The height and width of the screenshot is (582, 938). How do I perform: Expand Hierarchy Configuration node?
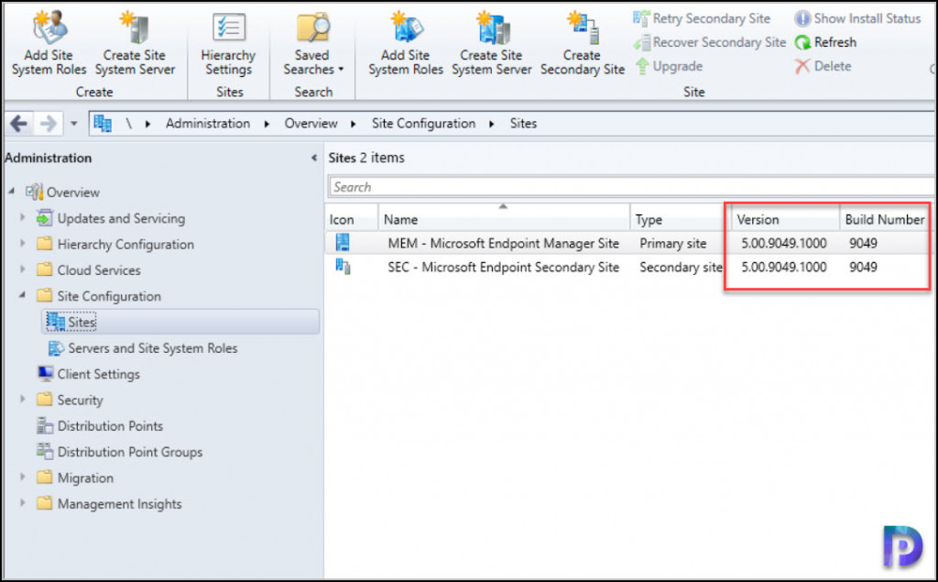(23, 243)
